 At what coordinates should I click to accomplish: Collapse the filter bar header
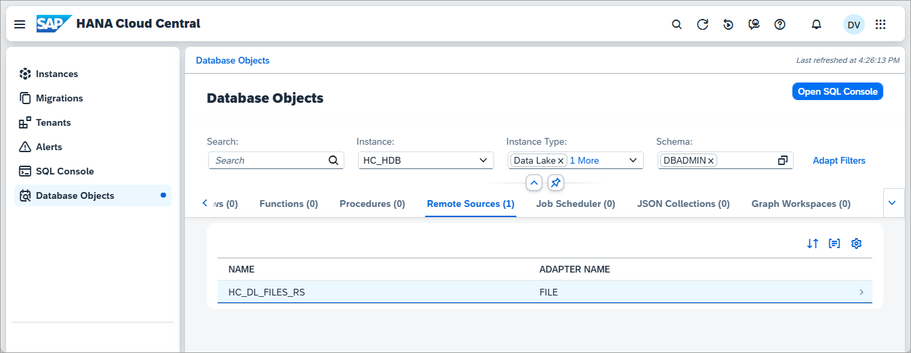point(534,183)
